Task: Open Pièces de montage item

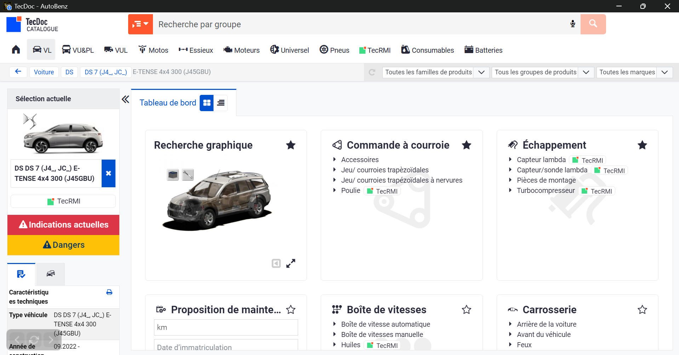Action: 546,180
